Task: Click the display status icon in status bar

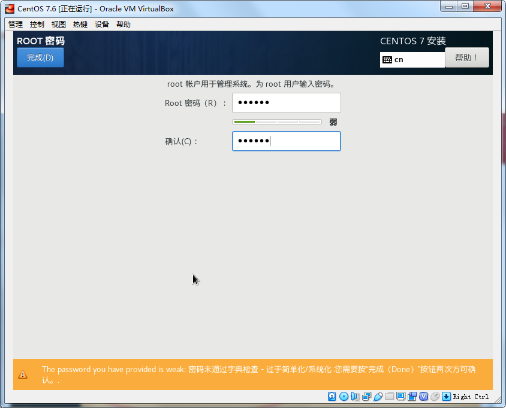Action: click(401, 396)
